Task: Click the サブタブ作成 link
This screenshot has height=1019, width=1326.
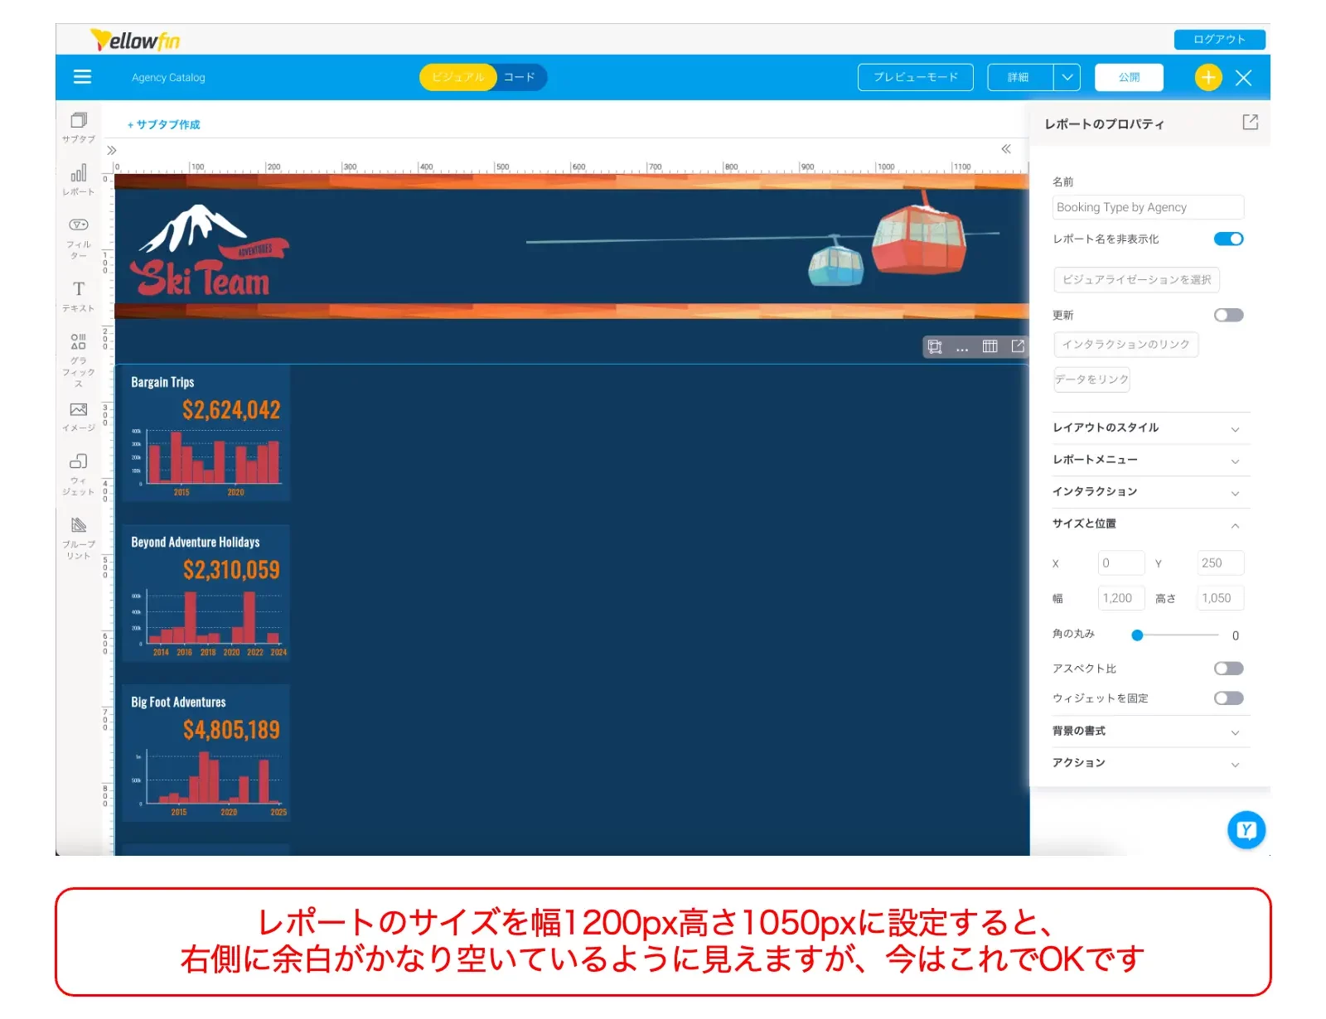Action: pos(164,124)
